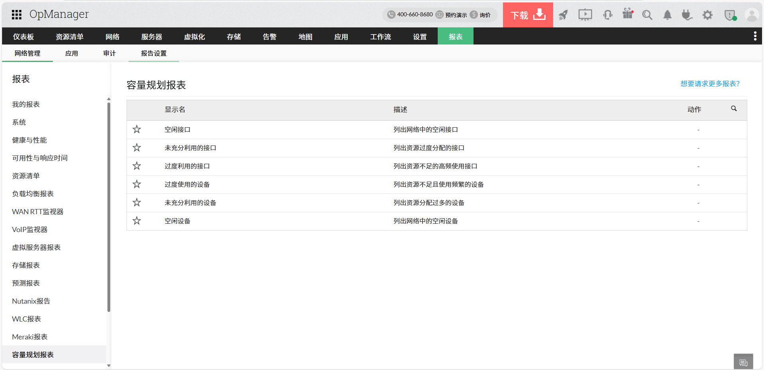The width and height of the screenshot is (764, 370).
Task: Click the plug integrations icon
Action: (687, 15)
